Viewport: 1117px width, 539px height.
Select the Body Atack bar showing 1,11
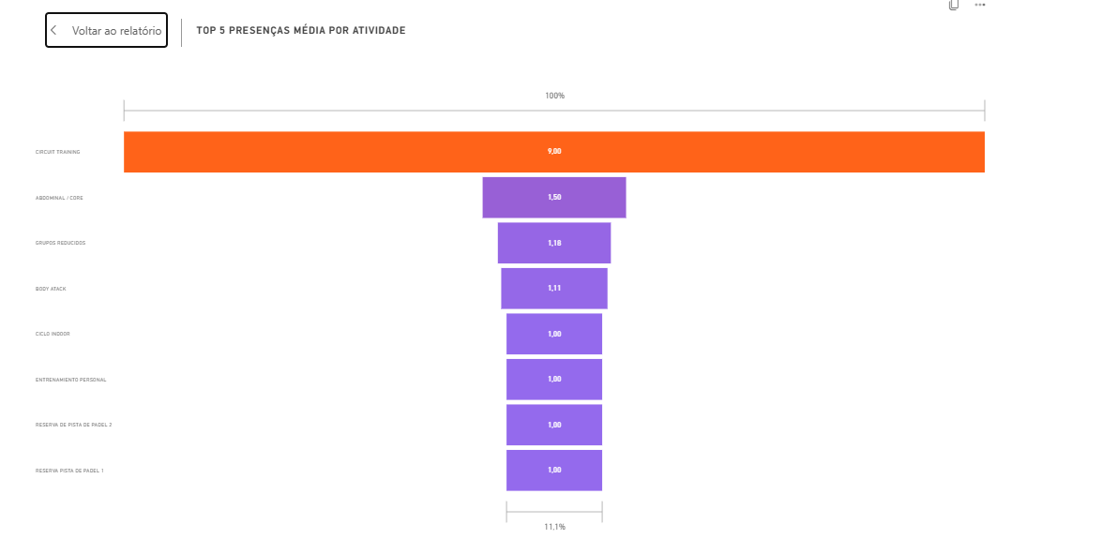(x=554, y=289)
